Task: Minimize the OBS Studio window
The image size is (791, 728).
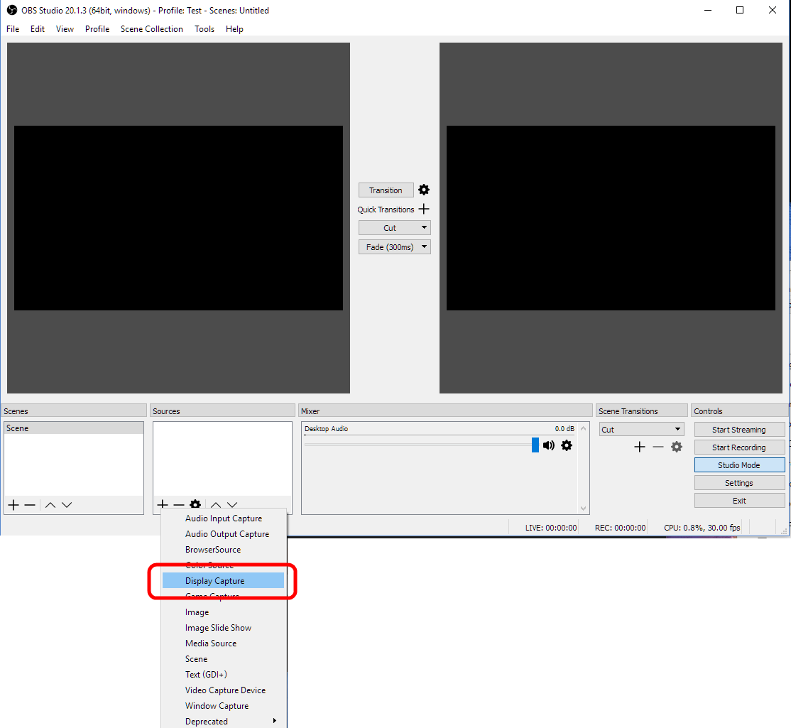Action: (x=708, y=10)
